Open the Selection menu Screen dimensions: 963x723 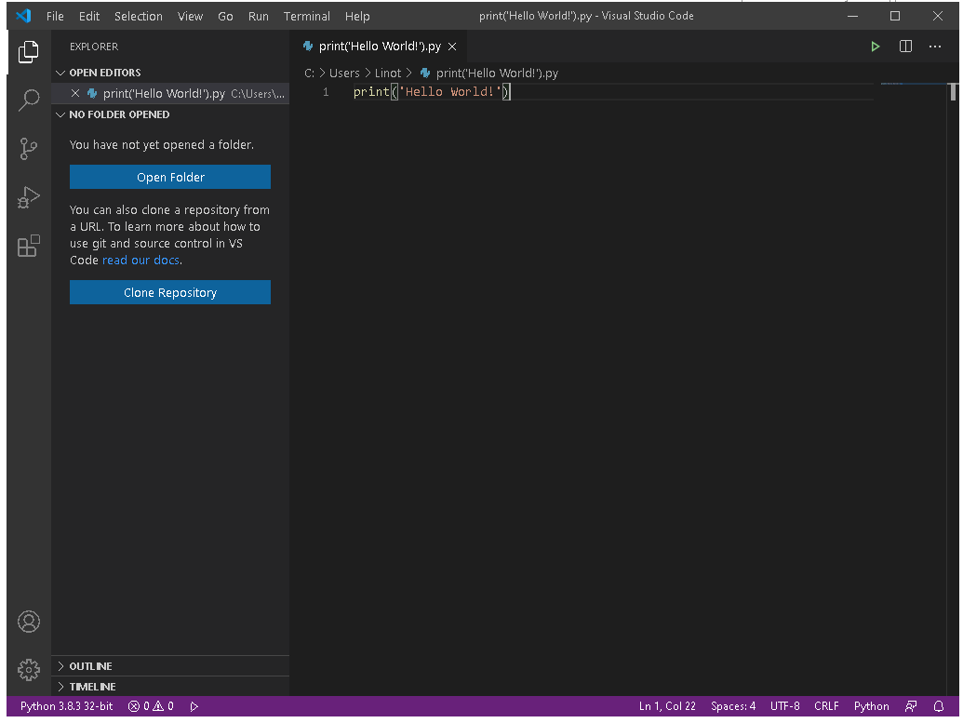tap(139, 17)
